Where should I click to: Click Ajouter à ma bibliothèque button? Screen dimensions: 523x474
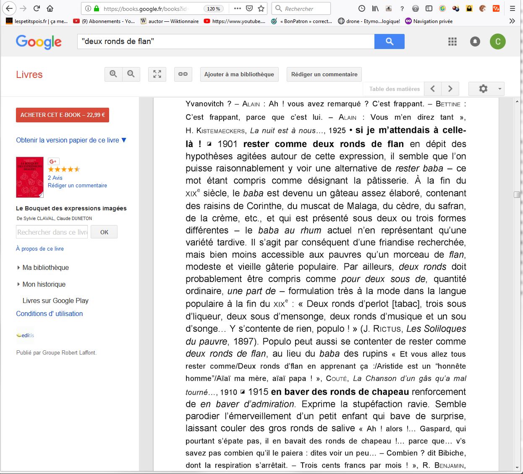[x=239, y=74]
